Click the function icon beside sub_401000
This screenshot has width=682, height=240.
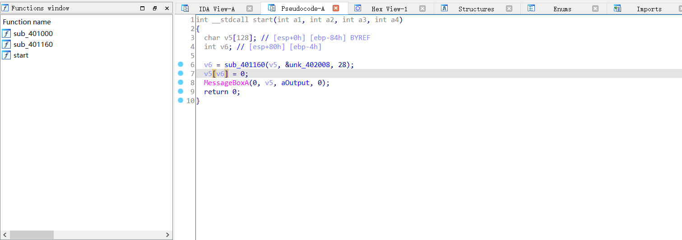[6, 34]
